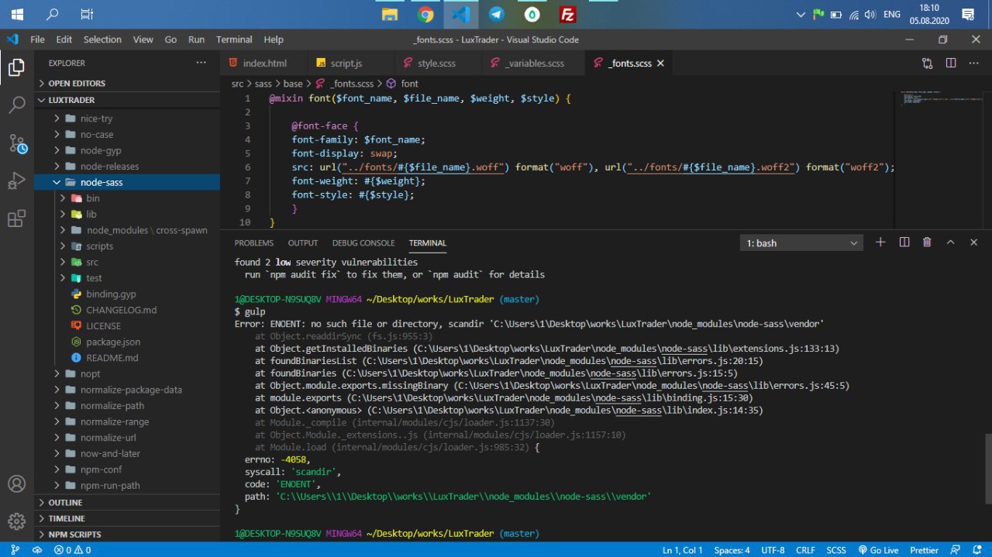The width and height of the screenshot is (992, 557).
Task: Switch to the PROBLEMS panel tab
Action: (254, 243)
